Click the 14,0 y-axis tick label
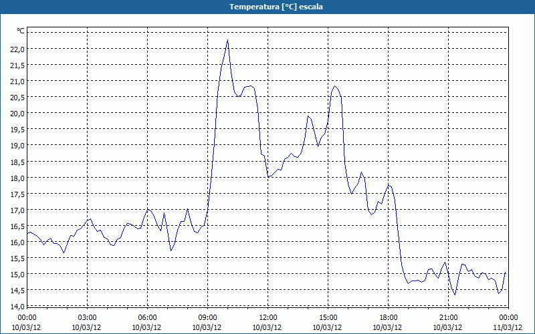The image size is (535, 334). 17,307
